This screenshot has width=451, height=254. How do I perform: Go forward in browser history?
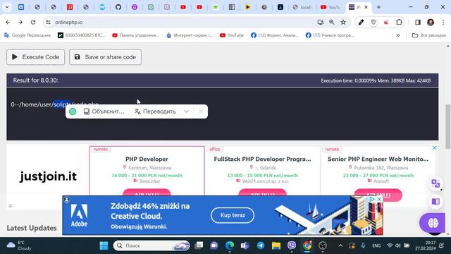click(x=20, y=22)
